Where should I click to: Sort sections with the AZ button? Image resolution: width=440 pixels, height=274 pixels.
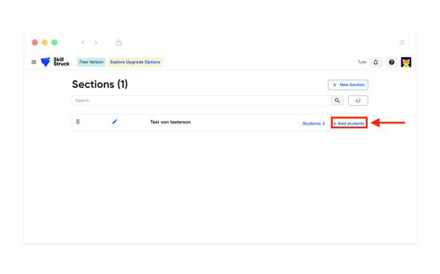pos(358,101)
